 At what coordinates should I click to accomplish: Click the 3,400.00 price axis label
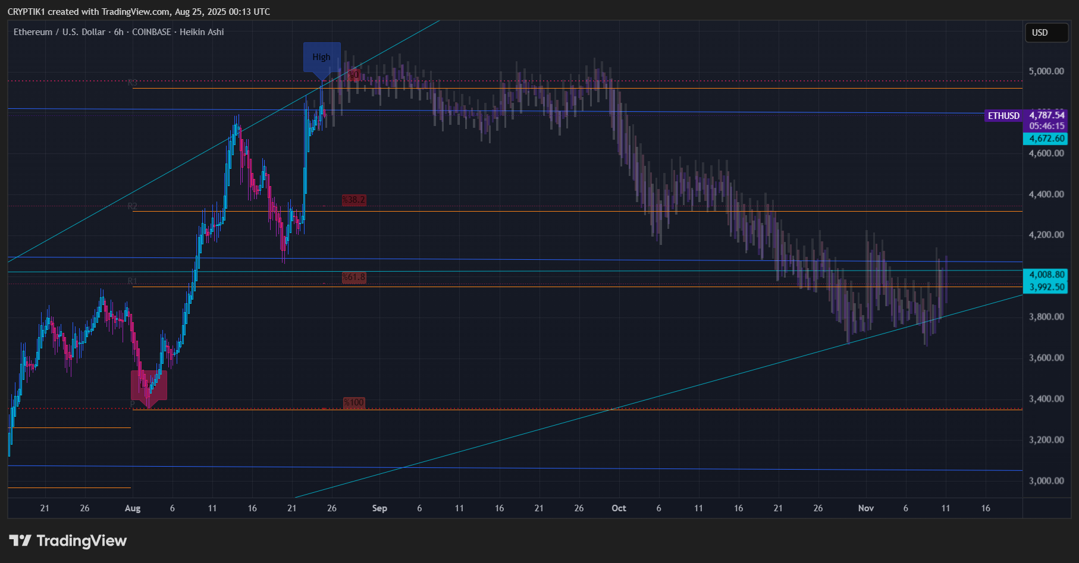pos(1046,399)
